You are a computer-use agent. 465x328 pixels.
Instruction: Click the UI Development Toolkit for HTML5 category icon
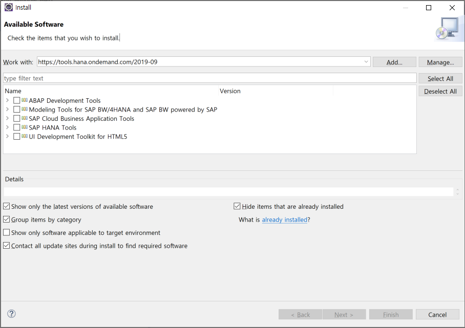tap(25, 136)
